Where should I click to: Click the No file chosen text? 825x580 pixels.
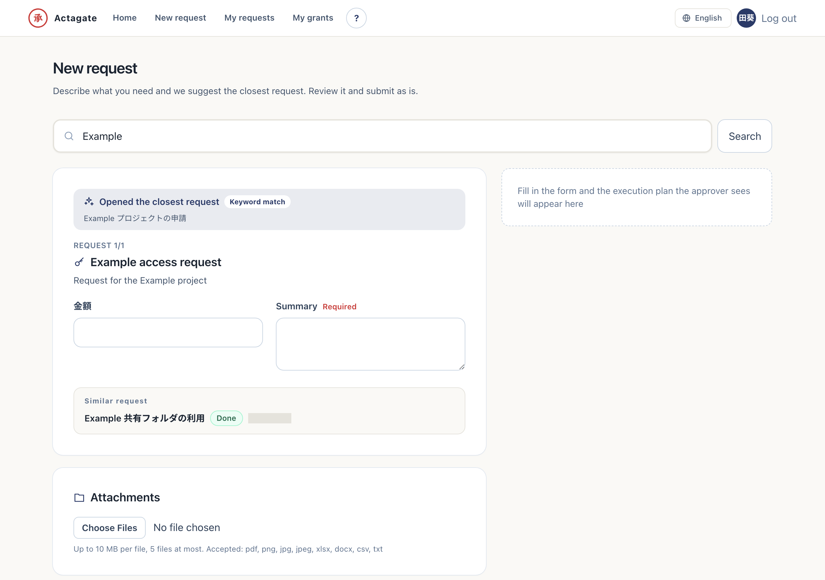(187, 527)
